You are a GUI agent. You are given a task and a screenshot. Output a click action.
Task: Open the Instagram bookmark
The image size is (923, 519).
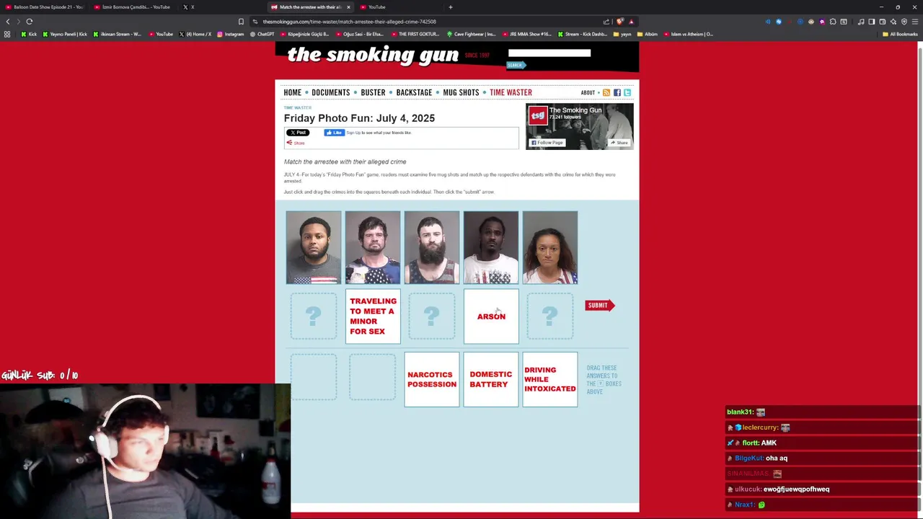click(x=231, y=34)
